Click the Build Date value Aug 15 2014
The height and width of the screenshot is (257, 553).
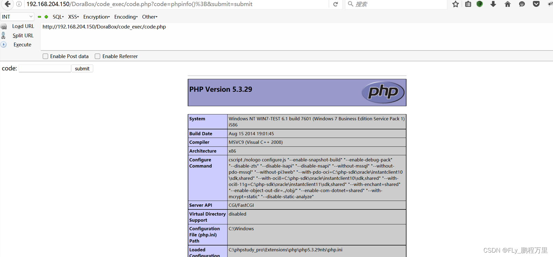point(251,134)
